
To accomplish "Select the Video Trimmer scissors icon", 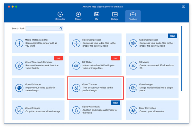I will tap(76, 88).
